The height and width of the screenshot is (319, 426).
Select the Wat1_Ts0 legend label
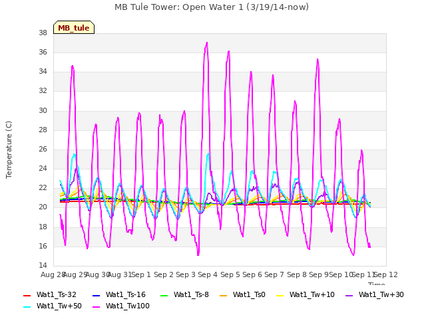(249, 295)
